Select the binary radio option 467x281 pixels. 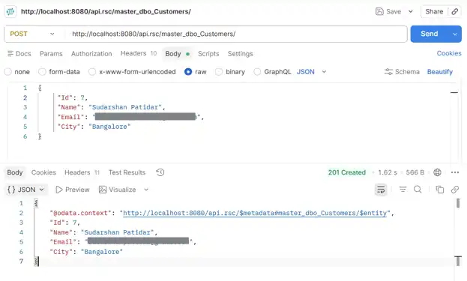pyautogui.click(x=219, y=72)
